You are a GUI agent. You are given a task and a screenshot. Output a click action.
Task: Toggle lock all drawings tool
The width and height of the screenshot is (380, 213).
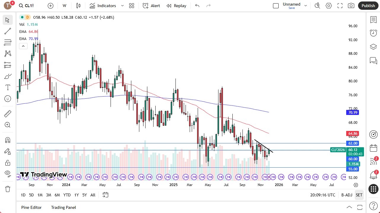(7, 163)
